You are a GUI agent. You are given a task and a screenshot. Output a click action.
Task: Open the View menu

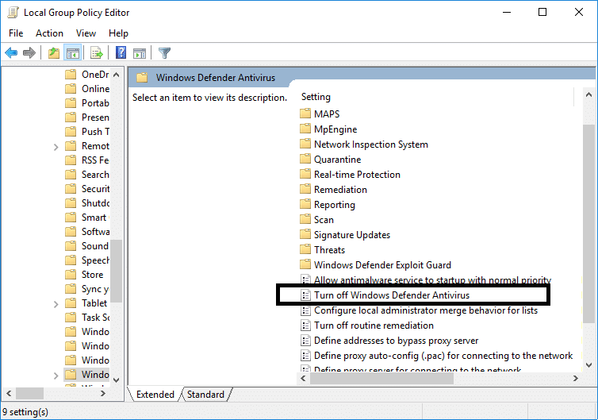pyautogui.click(x=86, y=33)
